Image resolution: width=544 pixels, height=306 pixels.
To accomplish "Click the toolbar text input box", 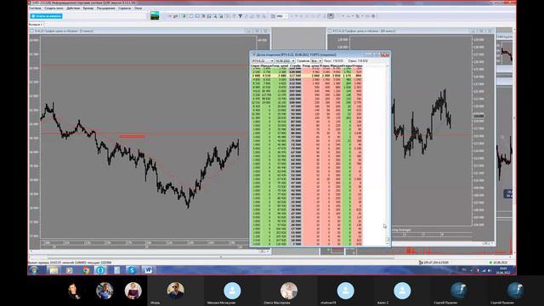I will [282, 16].
